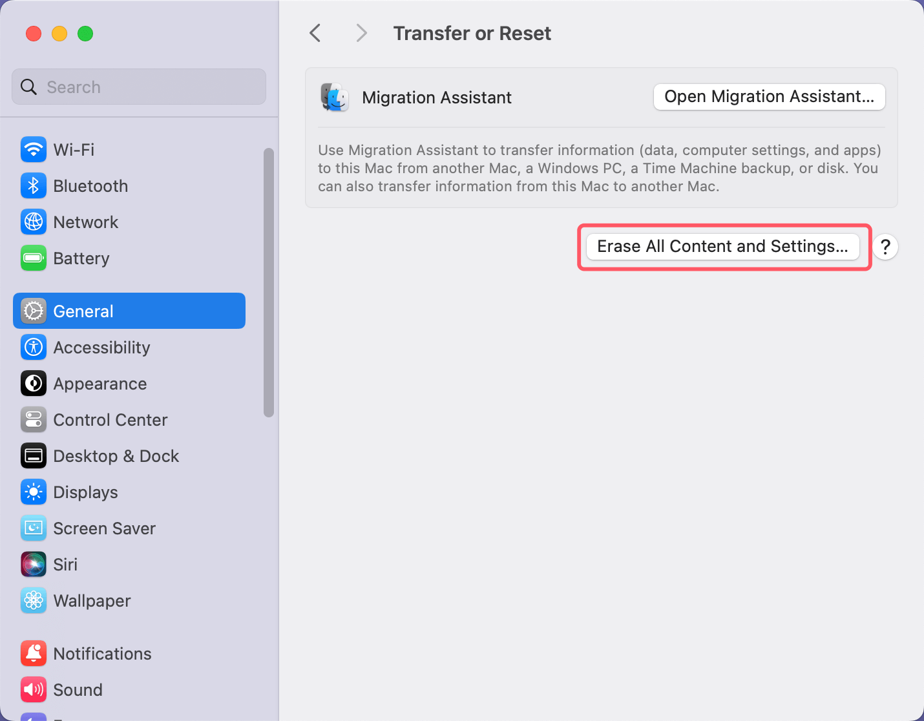Open Network settings

point(85,222)
